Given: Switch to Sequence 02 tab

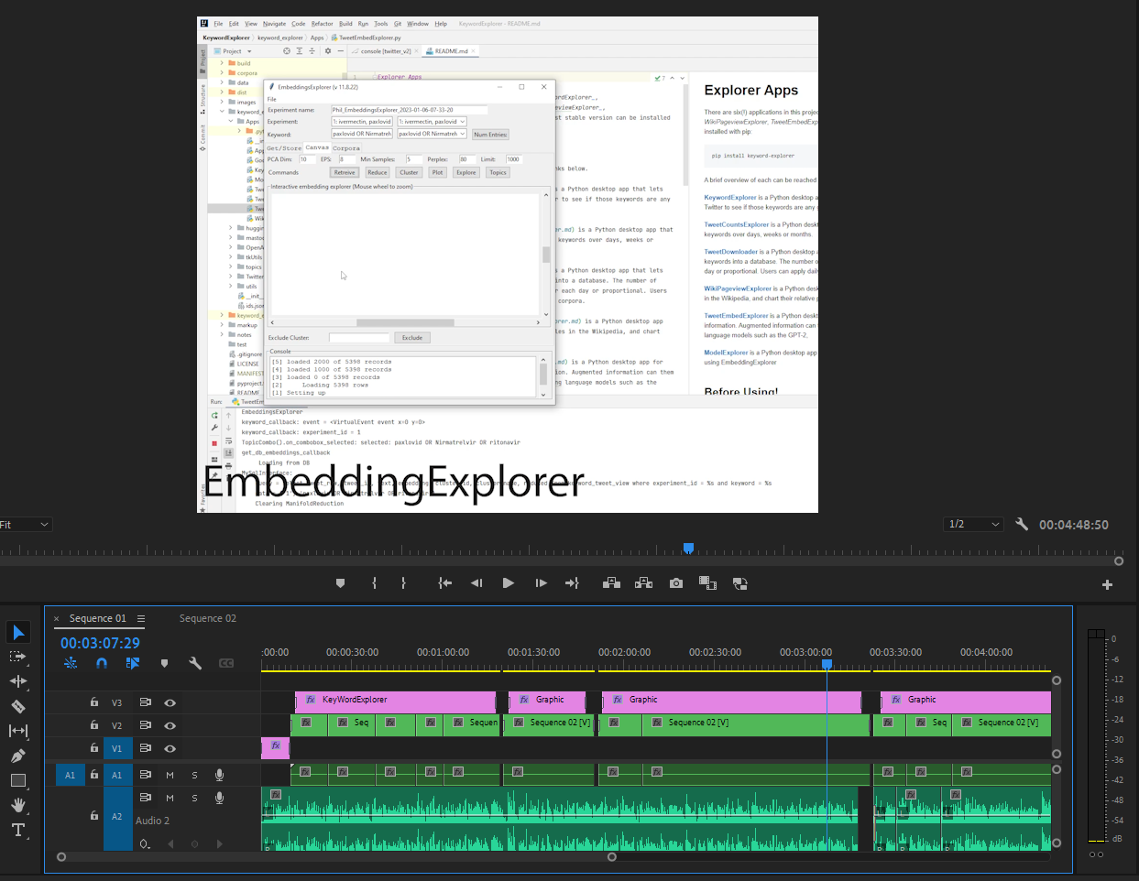Looking at the screenshot, I should point(207,618).
